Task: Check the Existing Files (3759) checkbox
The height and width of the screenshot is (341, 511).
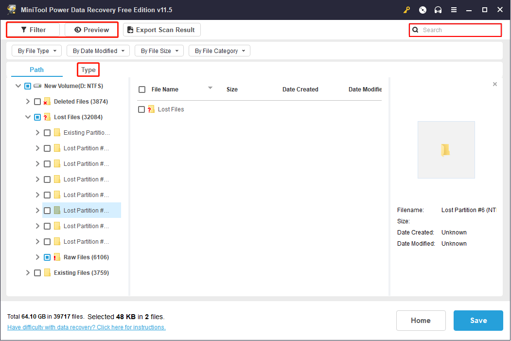Action: (37, 272)
